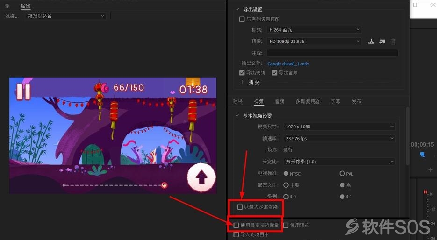Switch to the 效果 tab

(x=238, y=102)
